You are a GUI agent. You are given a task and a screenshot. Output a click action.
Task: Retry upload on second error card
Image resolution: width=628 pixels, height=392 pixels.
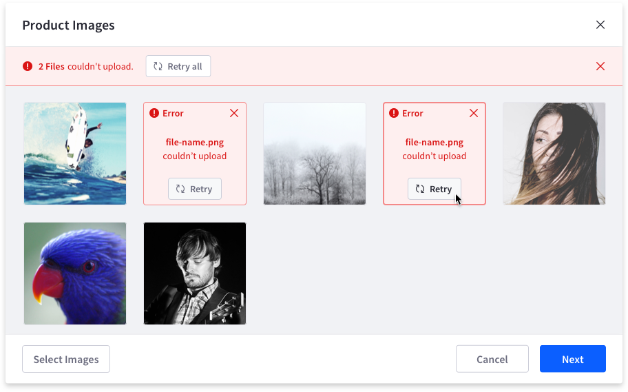pyautogui.click(x=434, y=189)
